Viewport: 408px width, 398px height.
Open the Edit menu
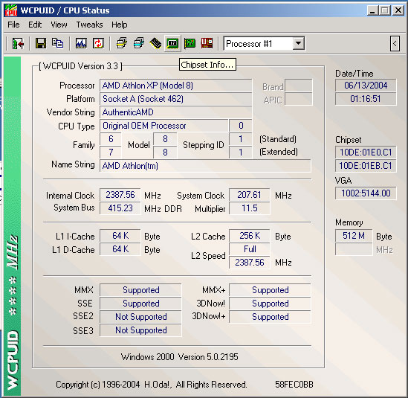pyautogui.click(x=35, y=25)
